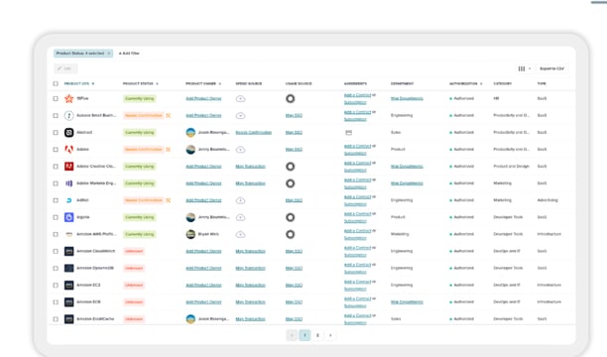The image size is (607, 357).
Task: Dismiss the orange X next to Adobe status
Action: (x=168, y=150)
